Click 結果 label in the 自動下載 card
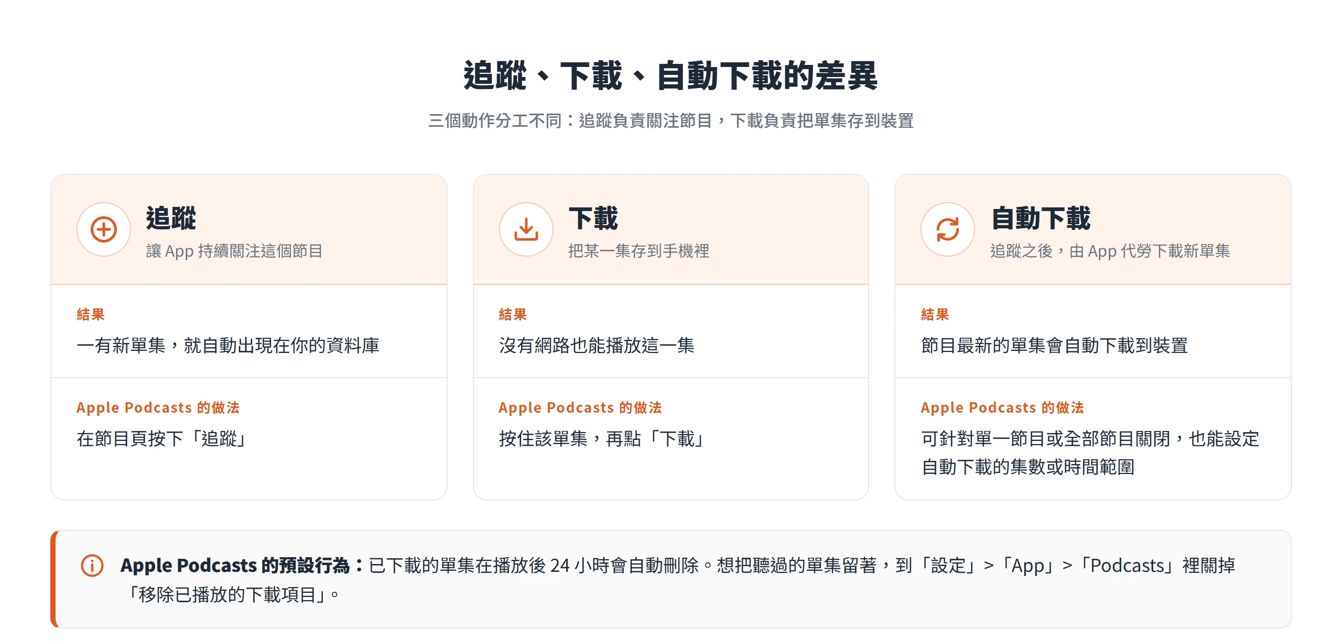This screenshot has height=641, width=1342. coord(935,314)
